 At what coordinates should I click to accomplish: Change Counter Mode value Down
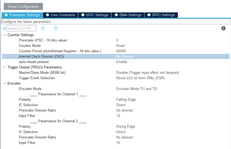tap(121, 46)
